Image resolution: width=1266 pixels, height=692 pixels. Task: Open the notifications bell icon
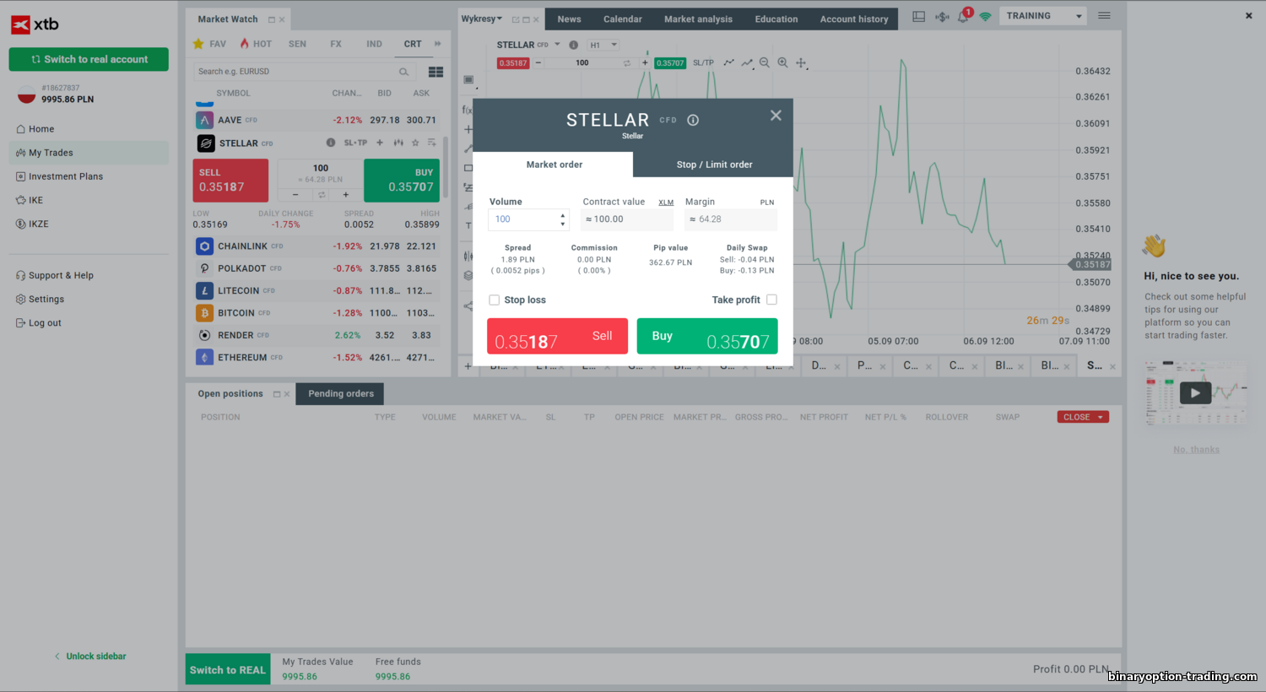tap(963, 17)
